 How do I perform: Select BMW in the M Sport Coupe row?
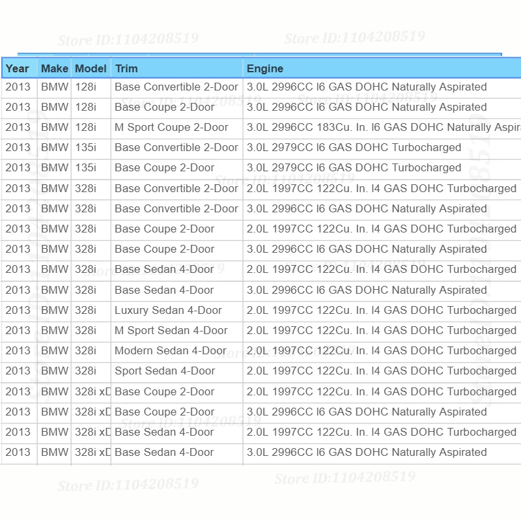(x=55, y=127)
